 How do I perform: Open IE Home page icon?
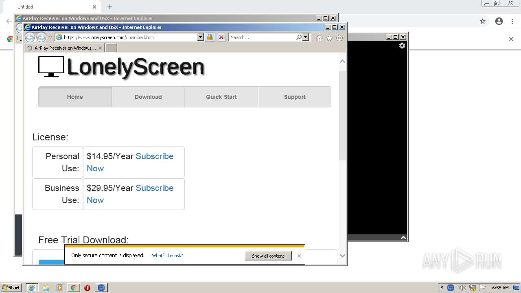click(320, 38)
